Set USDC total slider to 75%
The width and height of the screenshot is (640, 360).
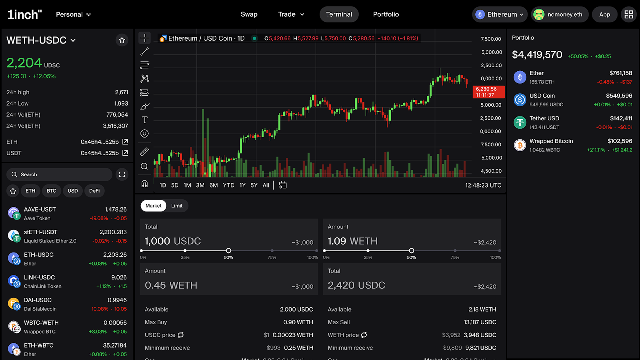click(272, 251)
